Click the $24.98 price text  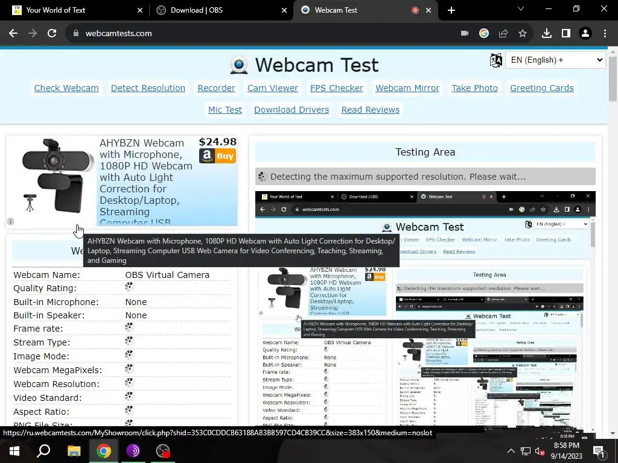point(217,142)
